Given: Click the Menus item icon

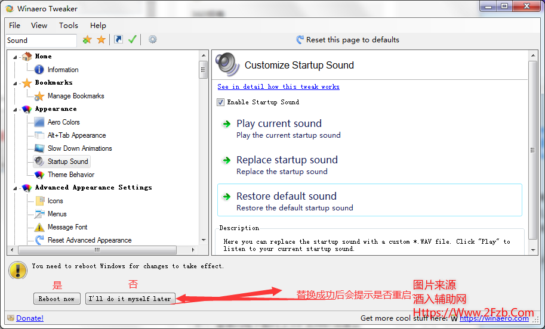Looking at the screenshot, I should (39, 214).
